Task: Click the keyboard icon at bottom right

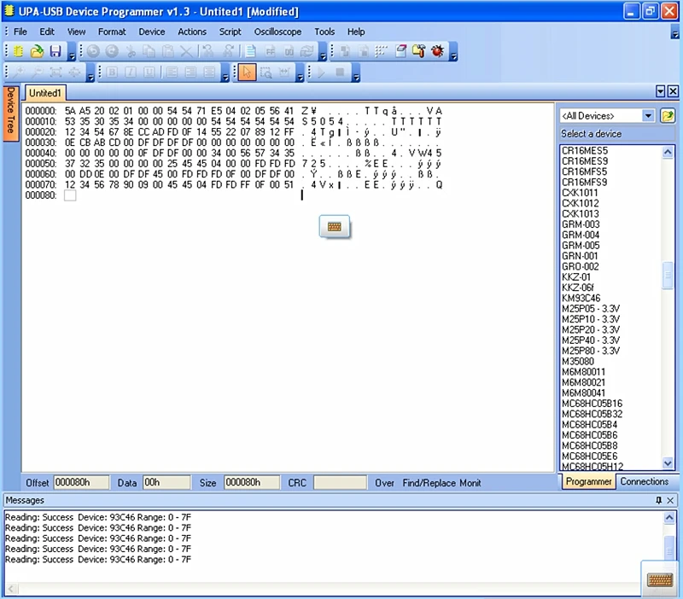Action: point(660,580)
